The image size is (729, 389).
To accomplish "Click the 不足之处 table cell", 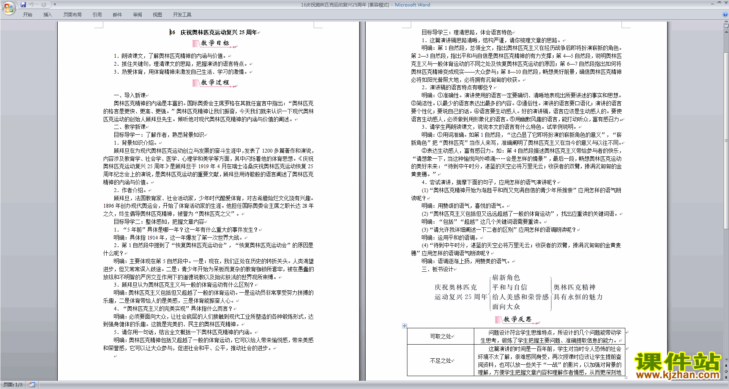I will click(x=440, y=361).
